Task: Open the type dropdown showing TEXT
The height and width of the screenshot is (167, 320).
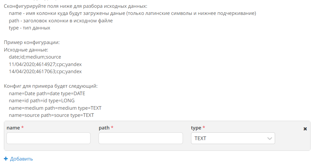Action: tap(233, 138)
